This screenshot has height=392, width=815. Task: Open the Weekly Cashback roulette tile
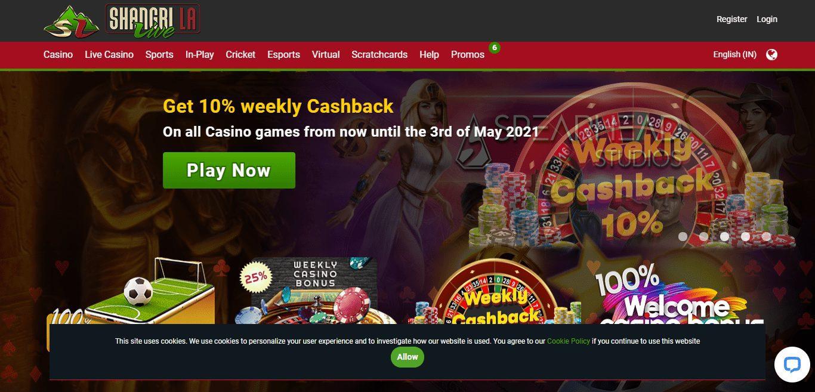click(495, 292)
